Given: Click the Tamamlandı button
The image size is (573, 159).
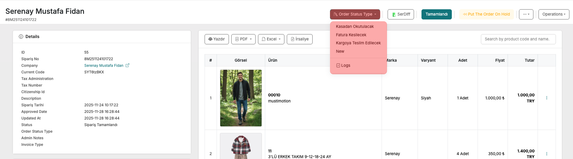Looking at the screenshot, I should point(436,14).
